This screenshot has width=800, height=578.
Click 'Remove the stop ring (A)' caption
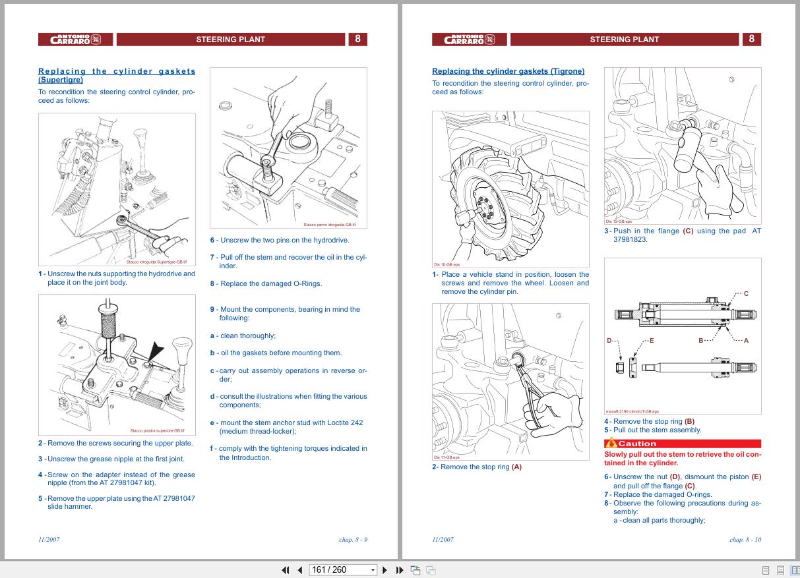pyautogui.click(x=477, y=467)
